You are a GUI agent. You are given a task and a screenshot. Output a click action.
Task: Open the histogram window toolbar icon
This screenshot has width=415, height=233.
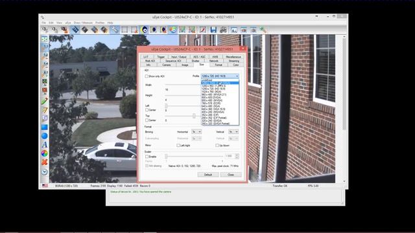pos(233,30)
